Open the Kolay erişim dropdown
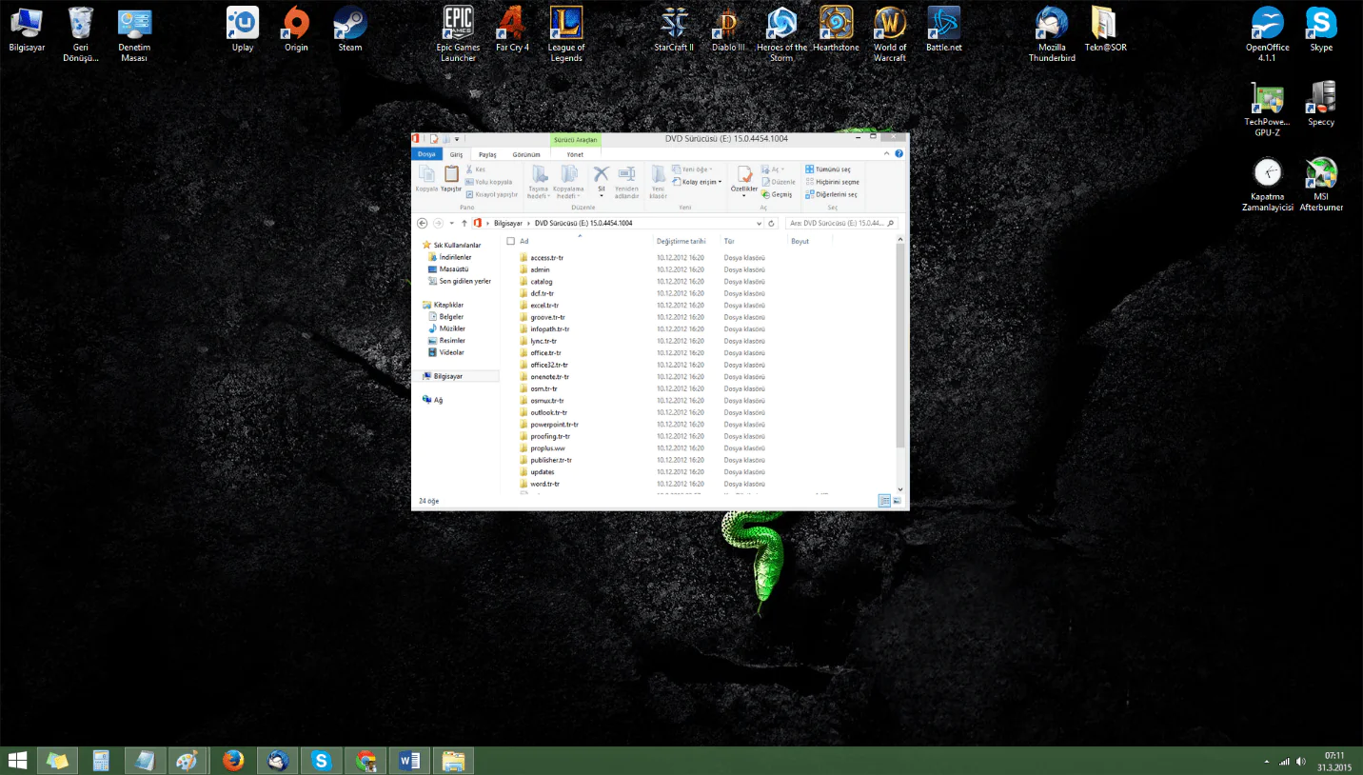The height and width of the screenshot is (775, 1363). [701, 182]
